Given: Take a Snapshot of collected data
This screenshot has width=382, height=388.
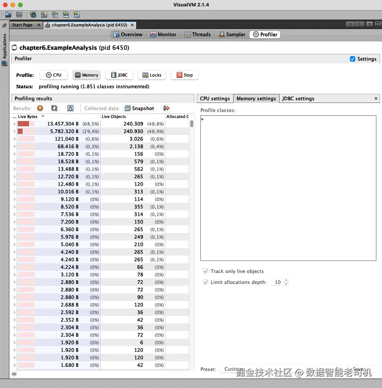Looking at the screenshot, I should [140, 108].
